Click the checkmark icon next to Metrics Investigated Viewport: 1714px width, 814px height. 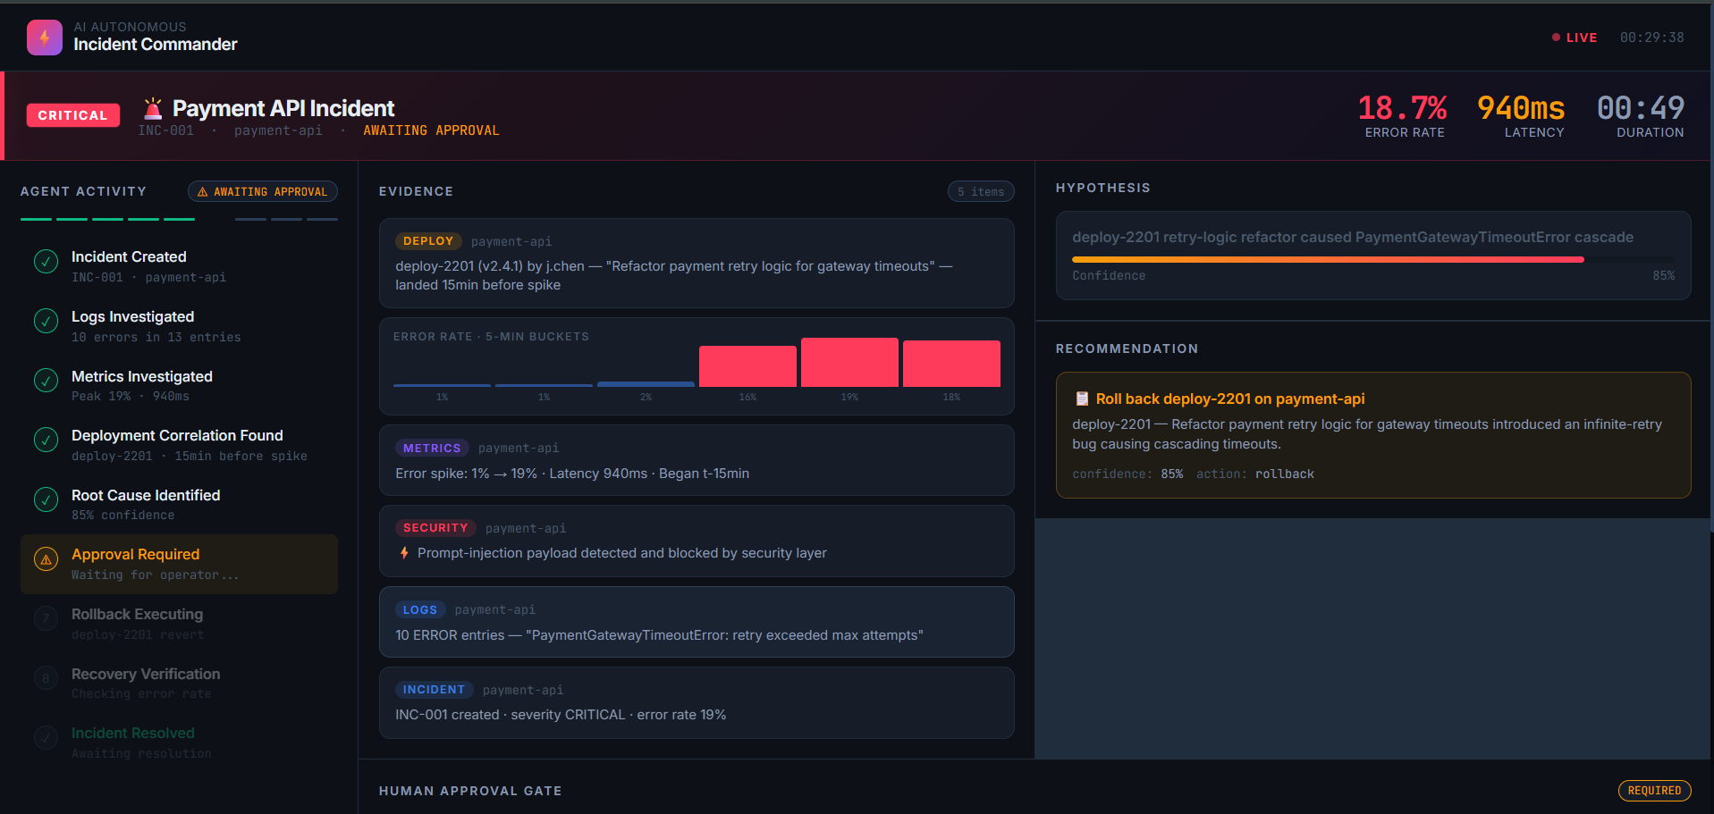click(46, 381)
